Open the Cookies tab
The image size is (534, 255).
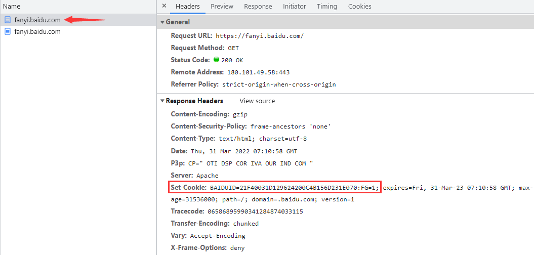pyautogui.click(x=359, y=7)
